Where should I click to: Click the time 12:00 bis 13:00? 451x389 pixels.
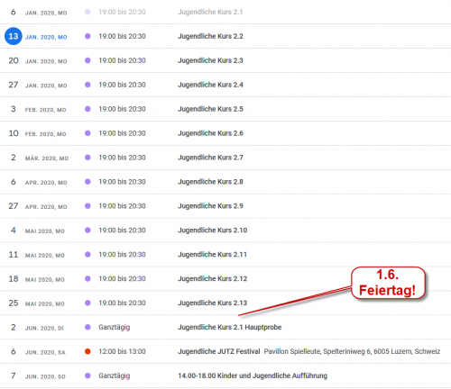coord(122,351)
